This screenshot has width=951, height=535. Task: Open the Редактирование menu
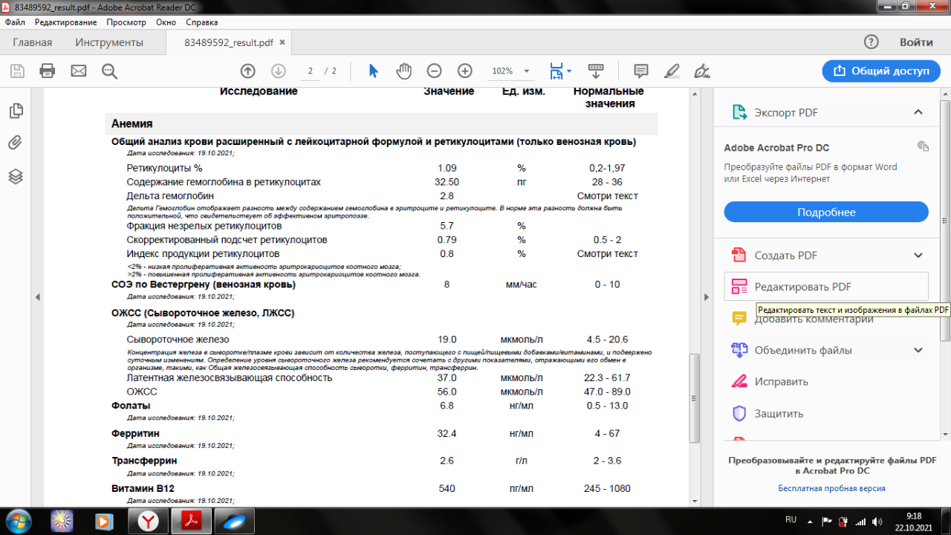coord(65,22)
